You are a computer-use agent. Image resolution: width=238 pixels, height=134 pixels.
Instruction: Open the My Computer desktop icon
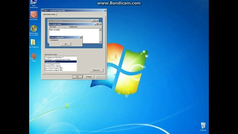pyautogui.click(x=34, y=3)
